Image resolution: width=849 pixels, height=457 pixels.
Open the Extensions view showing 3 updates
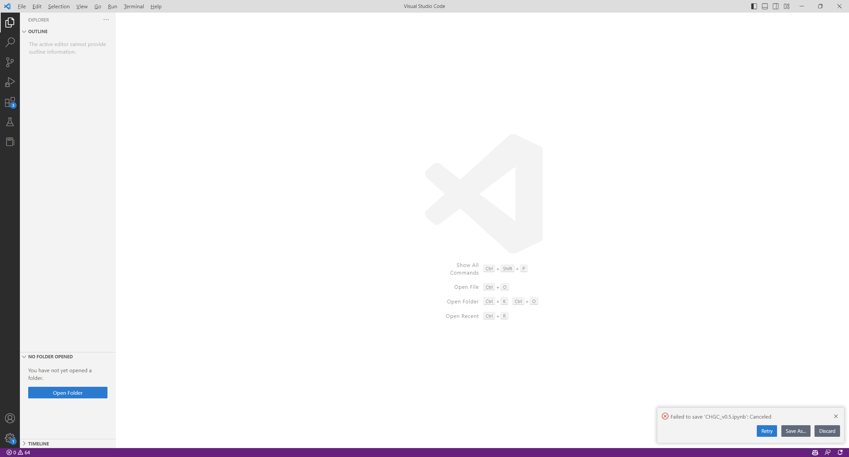pyautogui.click(x=10, y=102)
